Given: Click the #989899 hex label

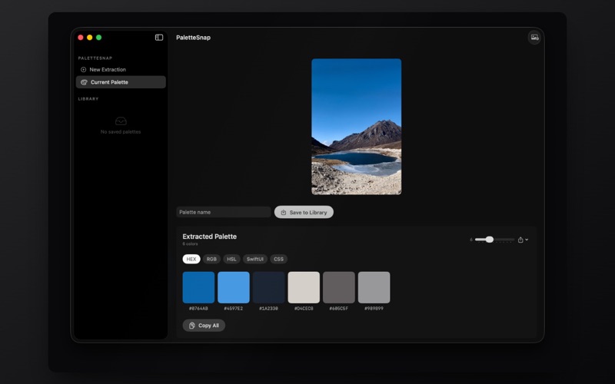Looking at the screenshot, I should click(x=374, y=309).
